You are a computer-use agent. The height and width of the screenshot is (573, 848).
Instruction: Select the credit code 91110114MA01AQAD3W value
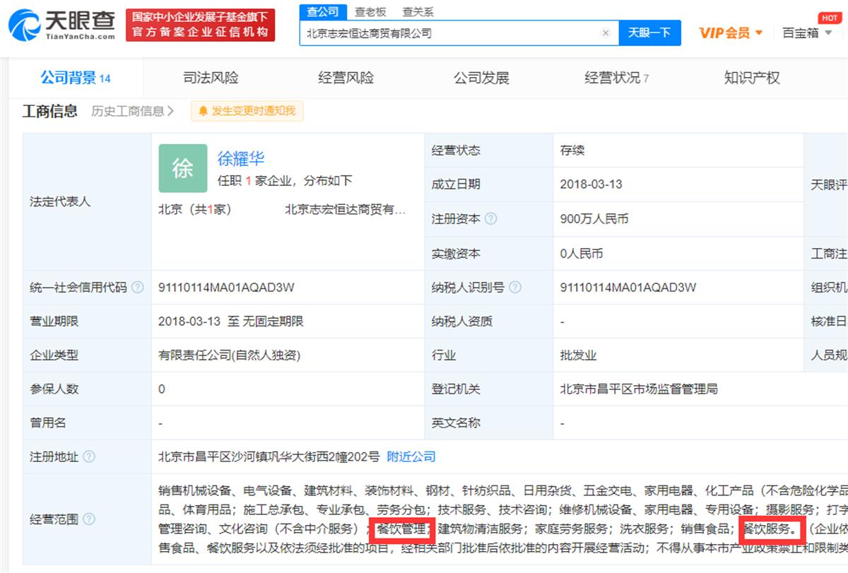coord(227,288)
